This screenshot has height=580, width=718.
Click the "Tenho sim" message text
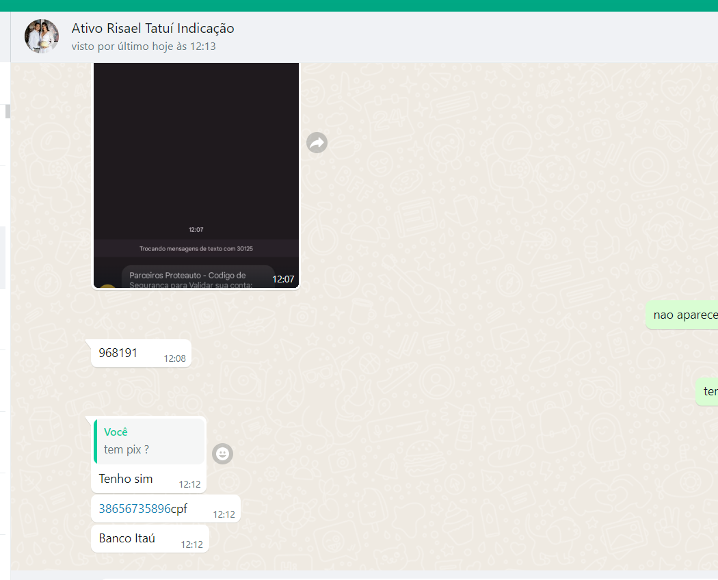coord(126,479)
